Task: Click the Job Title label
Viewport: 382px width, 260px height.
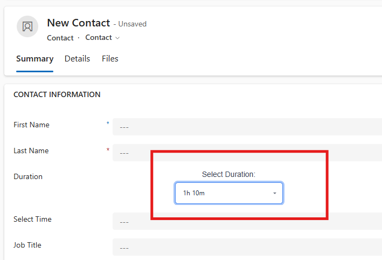Action: [27, 245]
